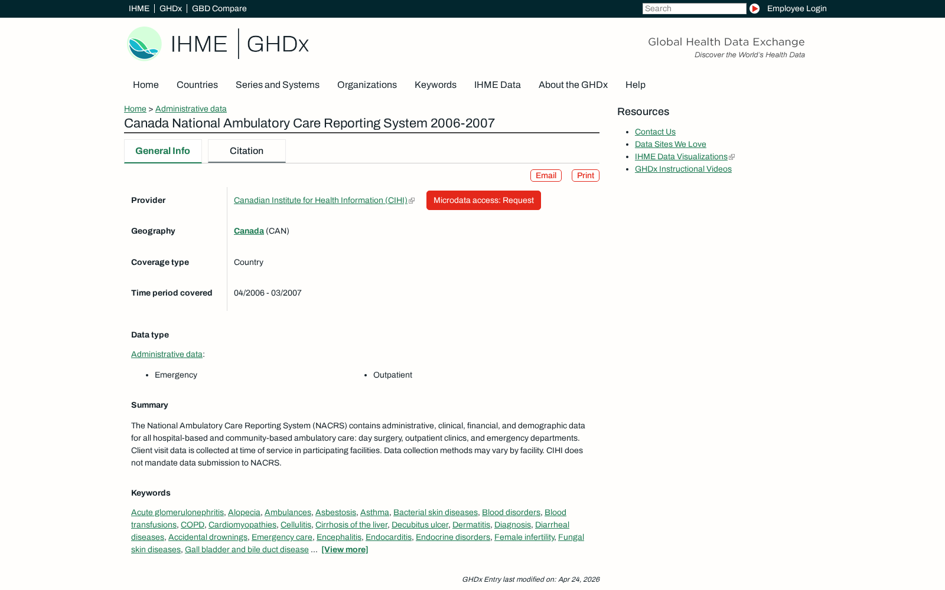Click the Emergency care keyword
Image resolution: width=945 pixels, height=590 pixels.
coord(282,537)
